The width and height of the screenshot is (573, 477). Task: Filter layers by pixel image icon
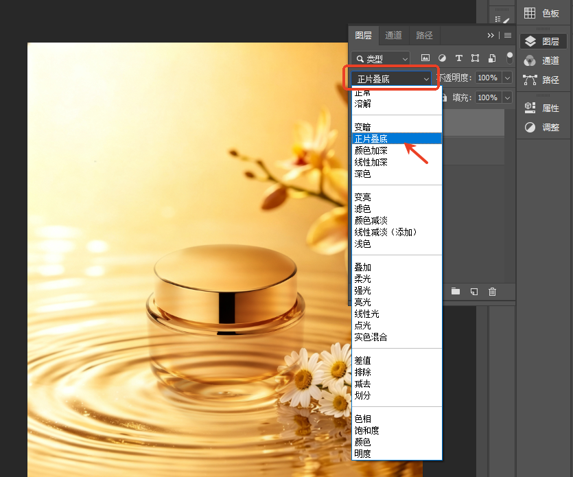(425, 58)
